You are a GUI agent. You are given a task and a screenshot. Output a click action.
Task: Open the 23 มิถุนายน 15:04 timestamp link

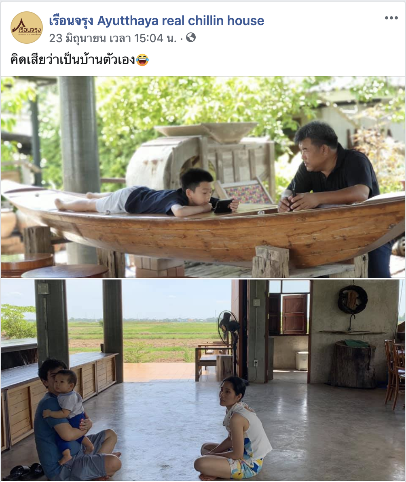(x=113, y=38)
